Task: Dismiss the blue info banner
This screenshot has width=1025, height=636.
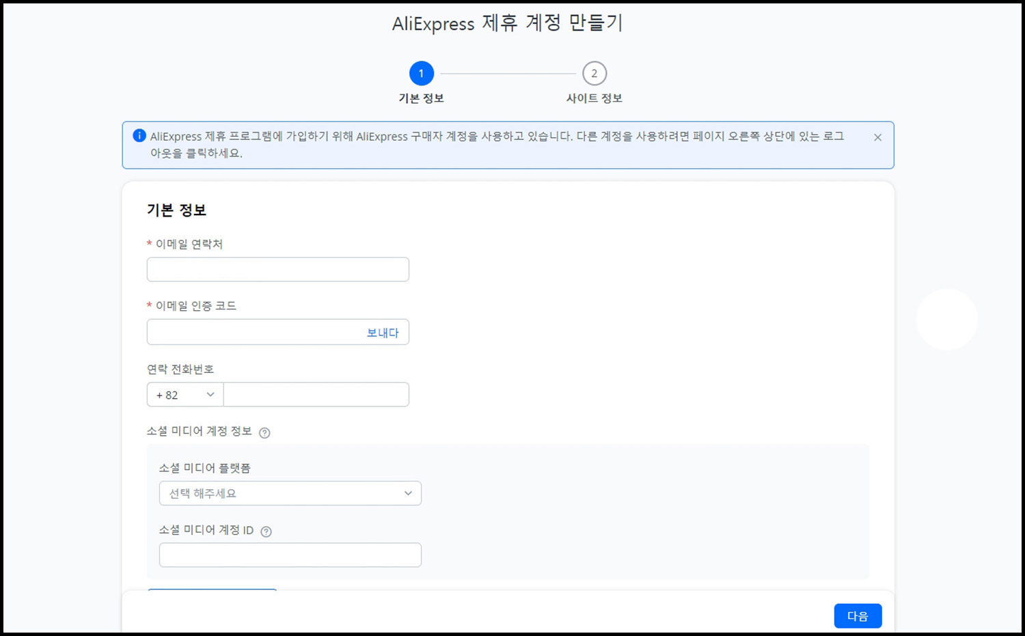Action: [x=877, y=137]
